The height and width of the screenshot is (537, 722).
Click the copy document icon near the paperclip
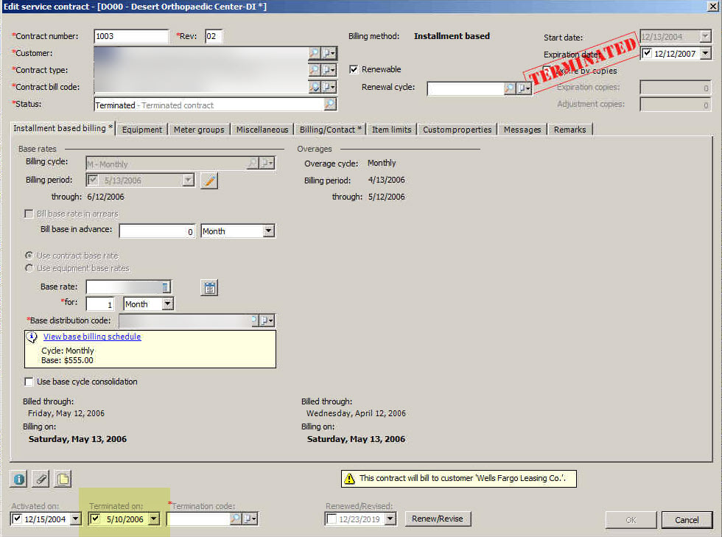click(62, 479)
